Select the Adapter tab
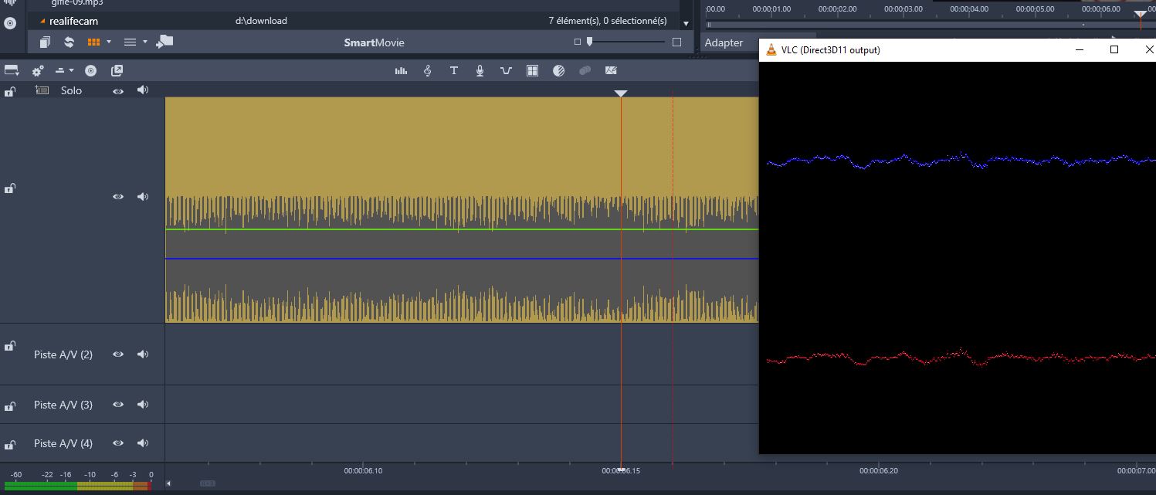 [x=724, y=42]
